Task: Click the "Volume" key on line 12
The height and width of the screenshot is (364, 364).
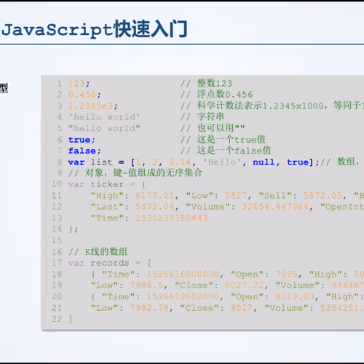Action: tap(208, 207)
